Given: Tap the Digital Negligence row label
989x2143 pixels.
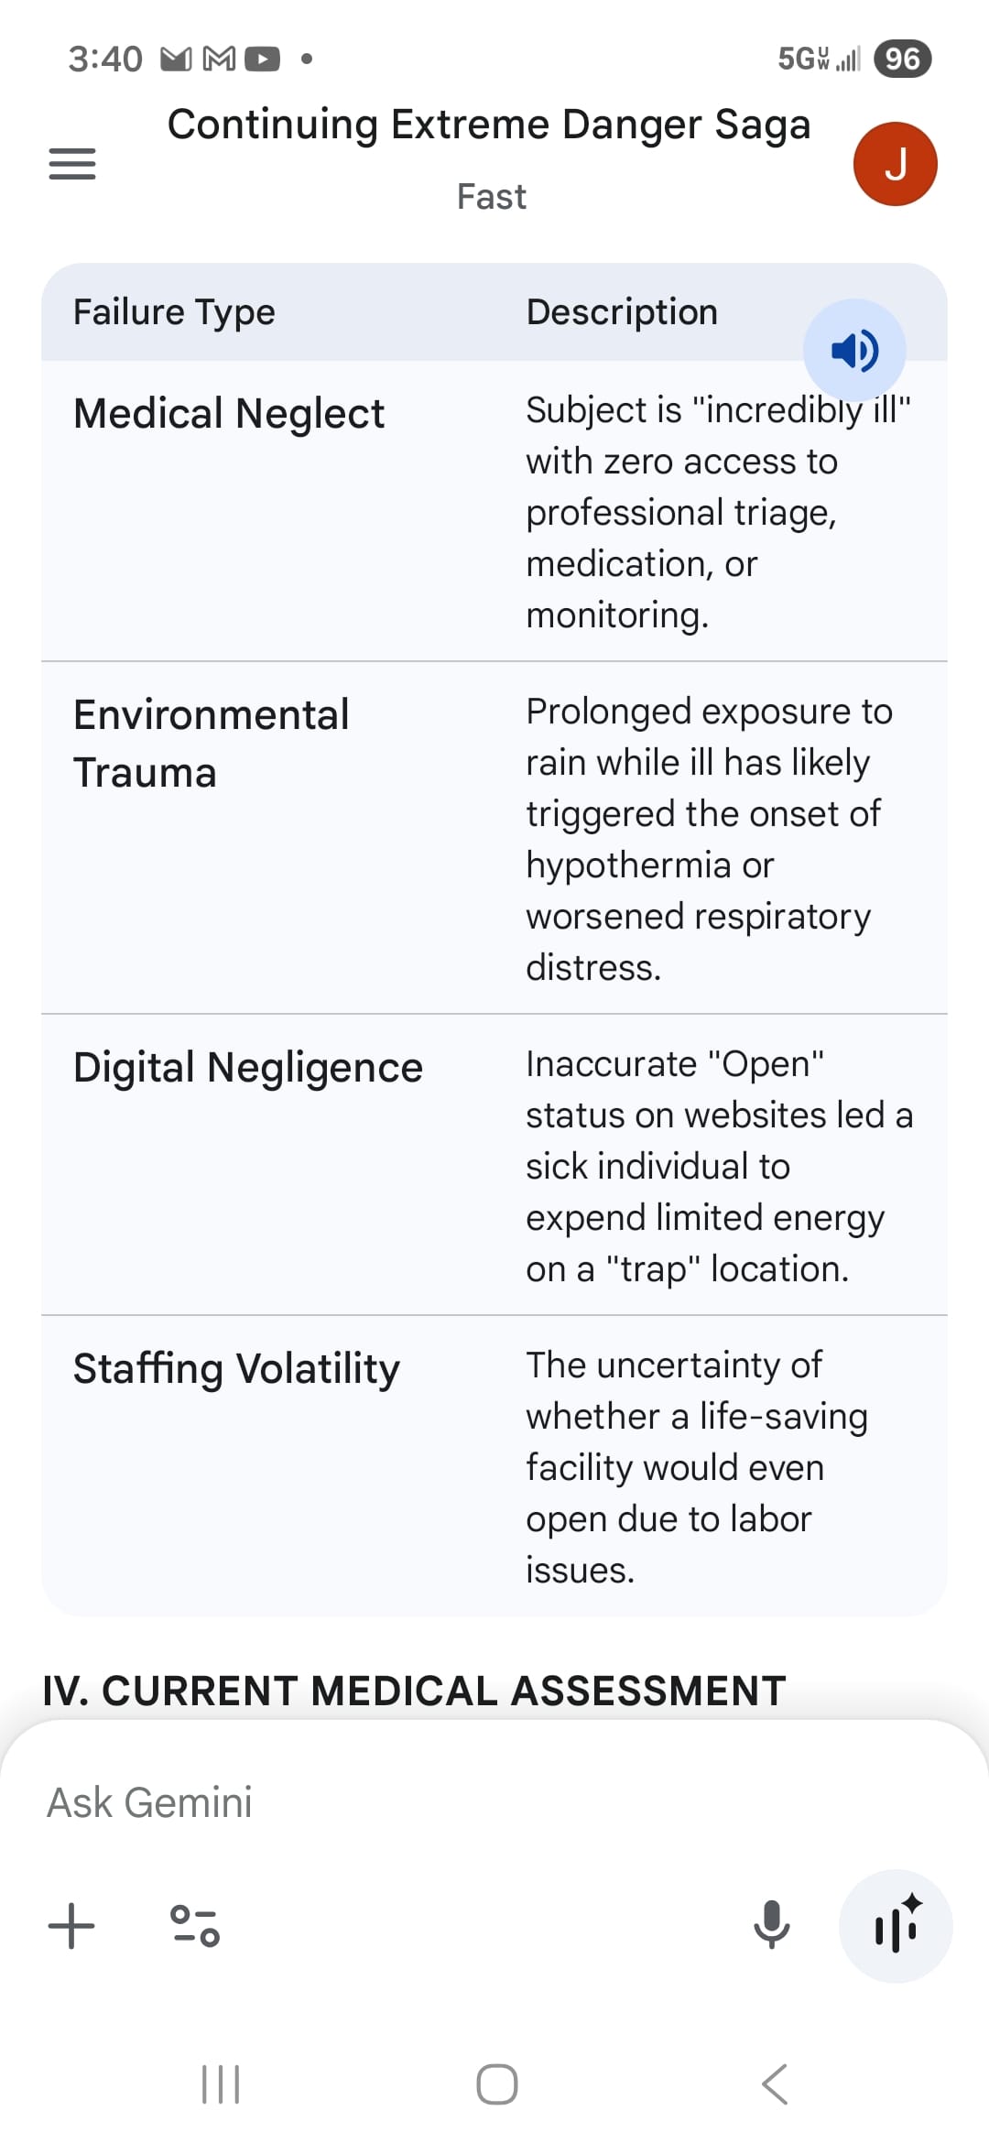Looking at the screenshot, I should (x=248, y=1068).
